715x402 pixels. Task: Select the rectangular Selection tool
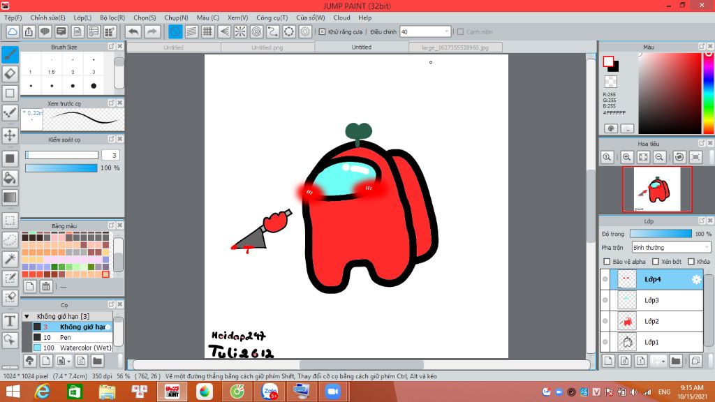[10, 220]
